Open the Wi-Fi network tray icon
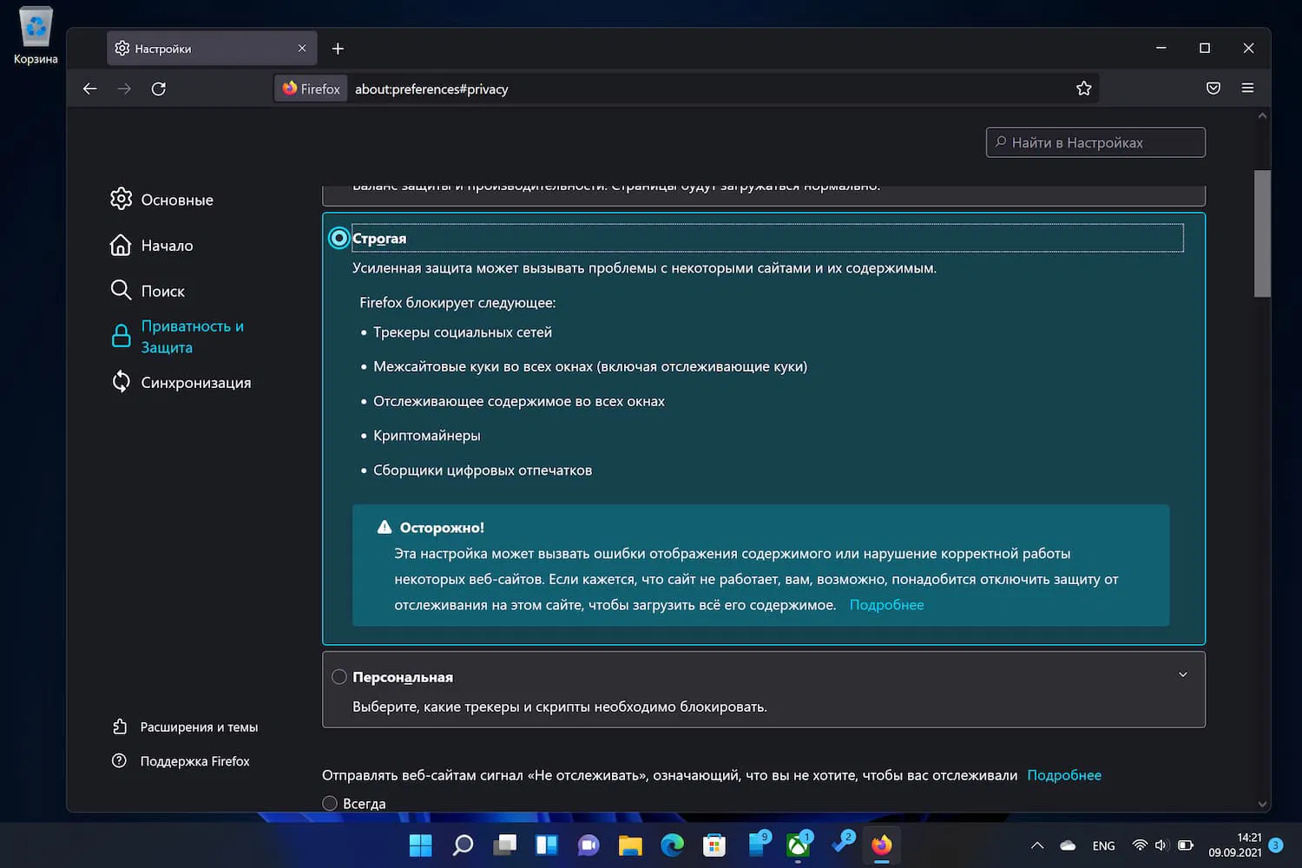 pos(1140,845)
